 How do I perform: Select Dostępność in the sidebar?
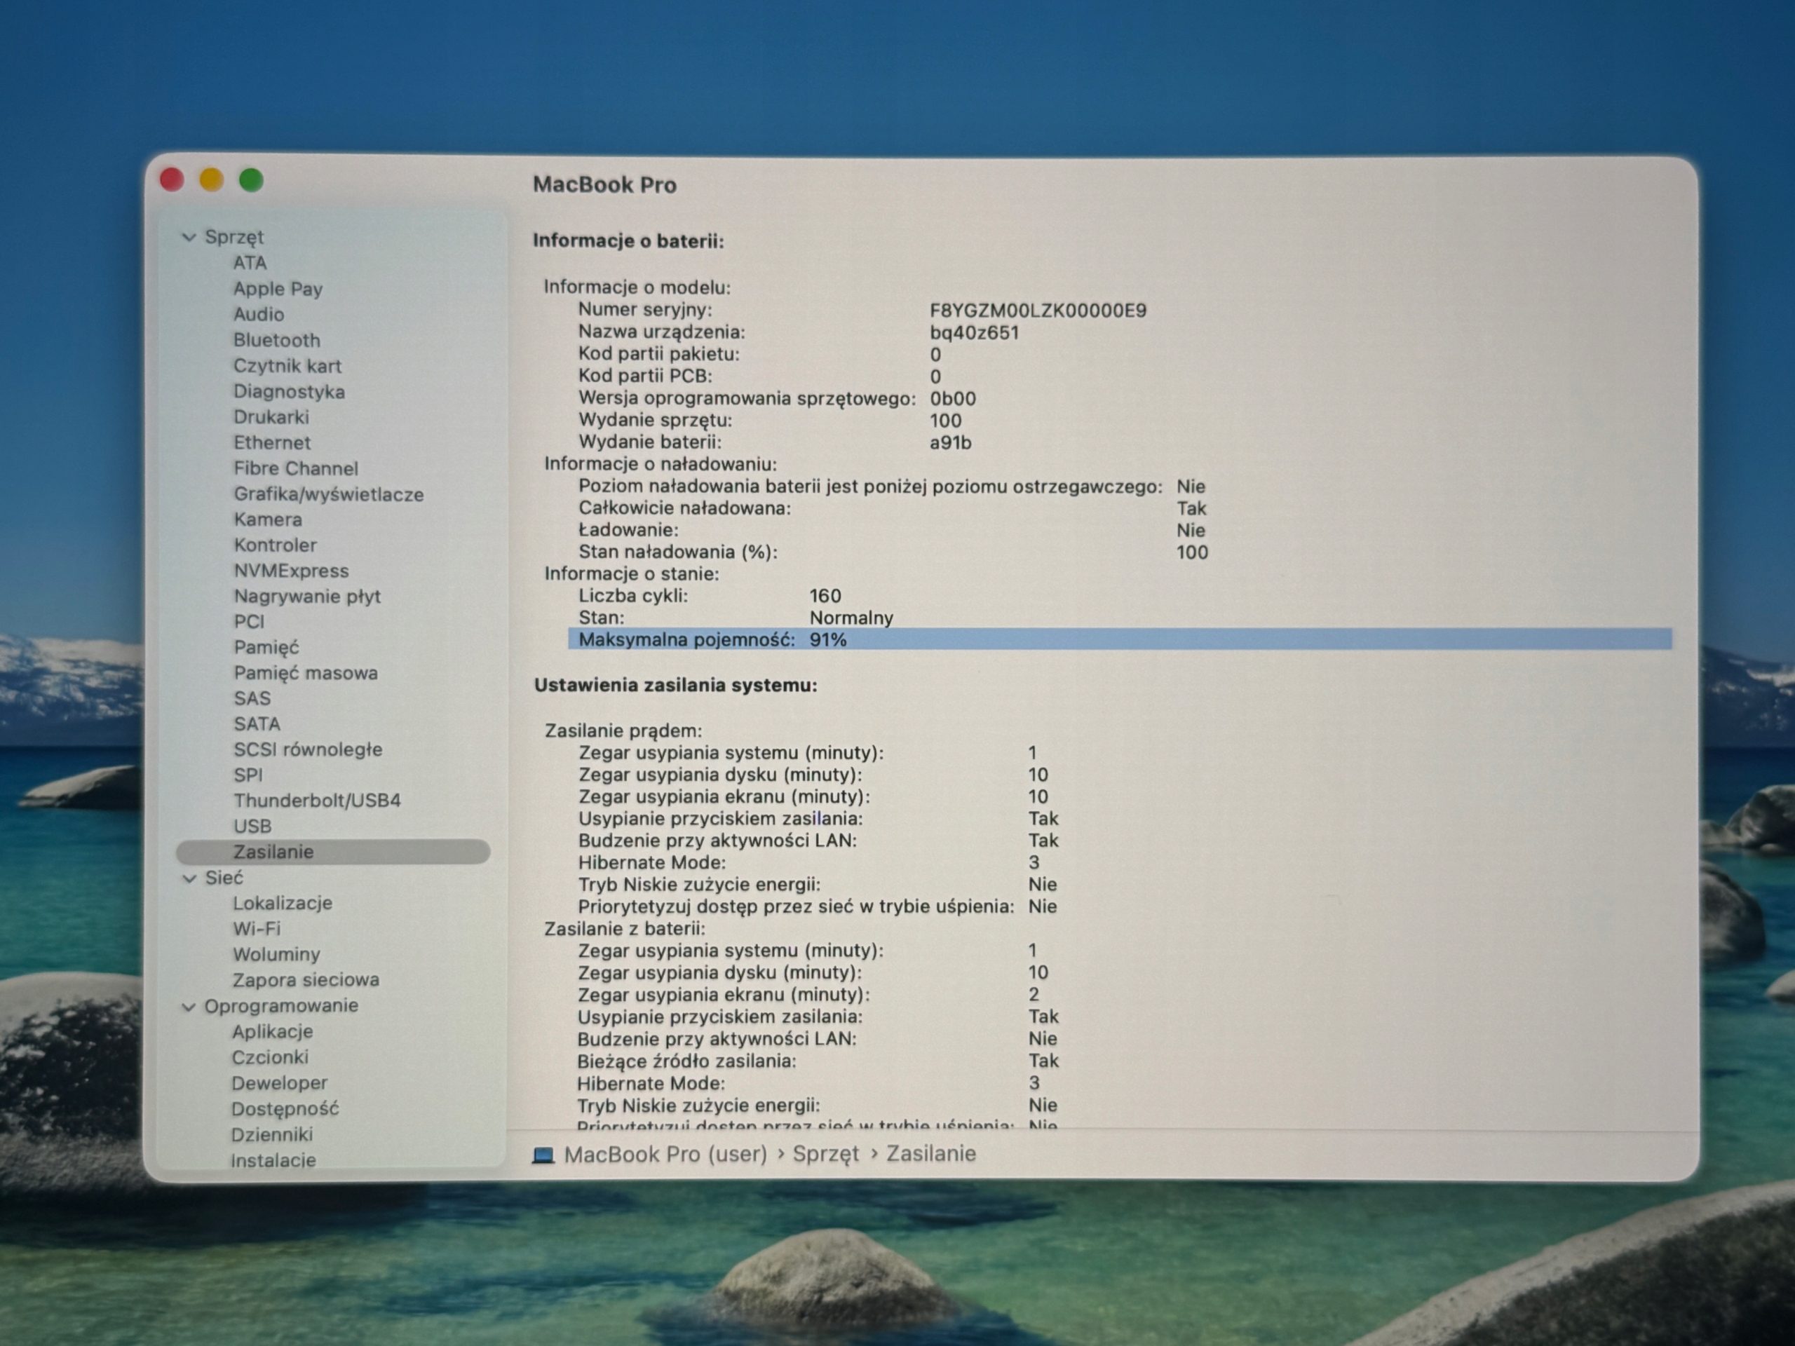coord(285,1108)
